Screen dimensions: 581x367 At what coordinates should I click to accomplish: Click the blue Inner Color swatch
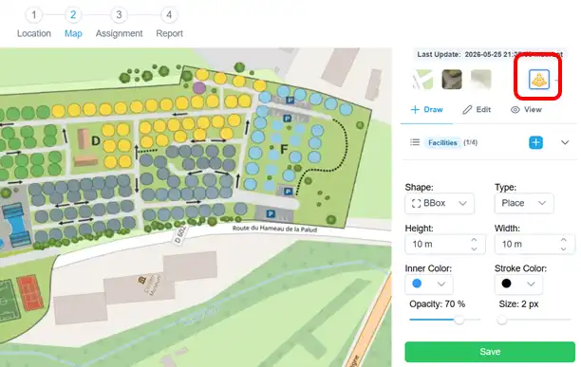(x=417, y=284)
